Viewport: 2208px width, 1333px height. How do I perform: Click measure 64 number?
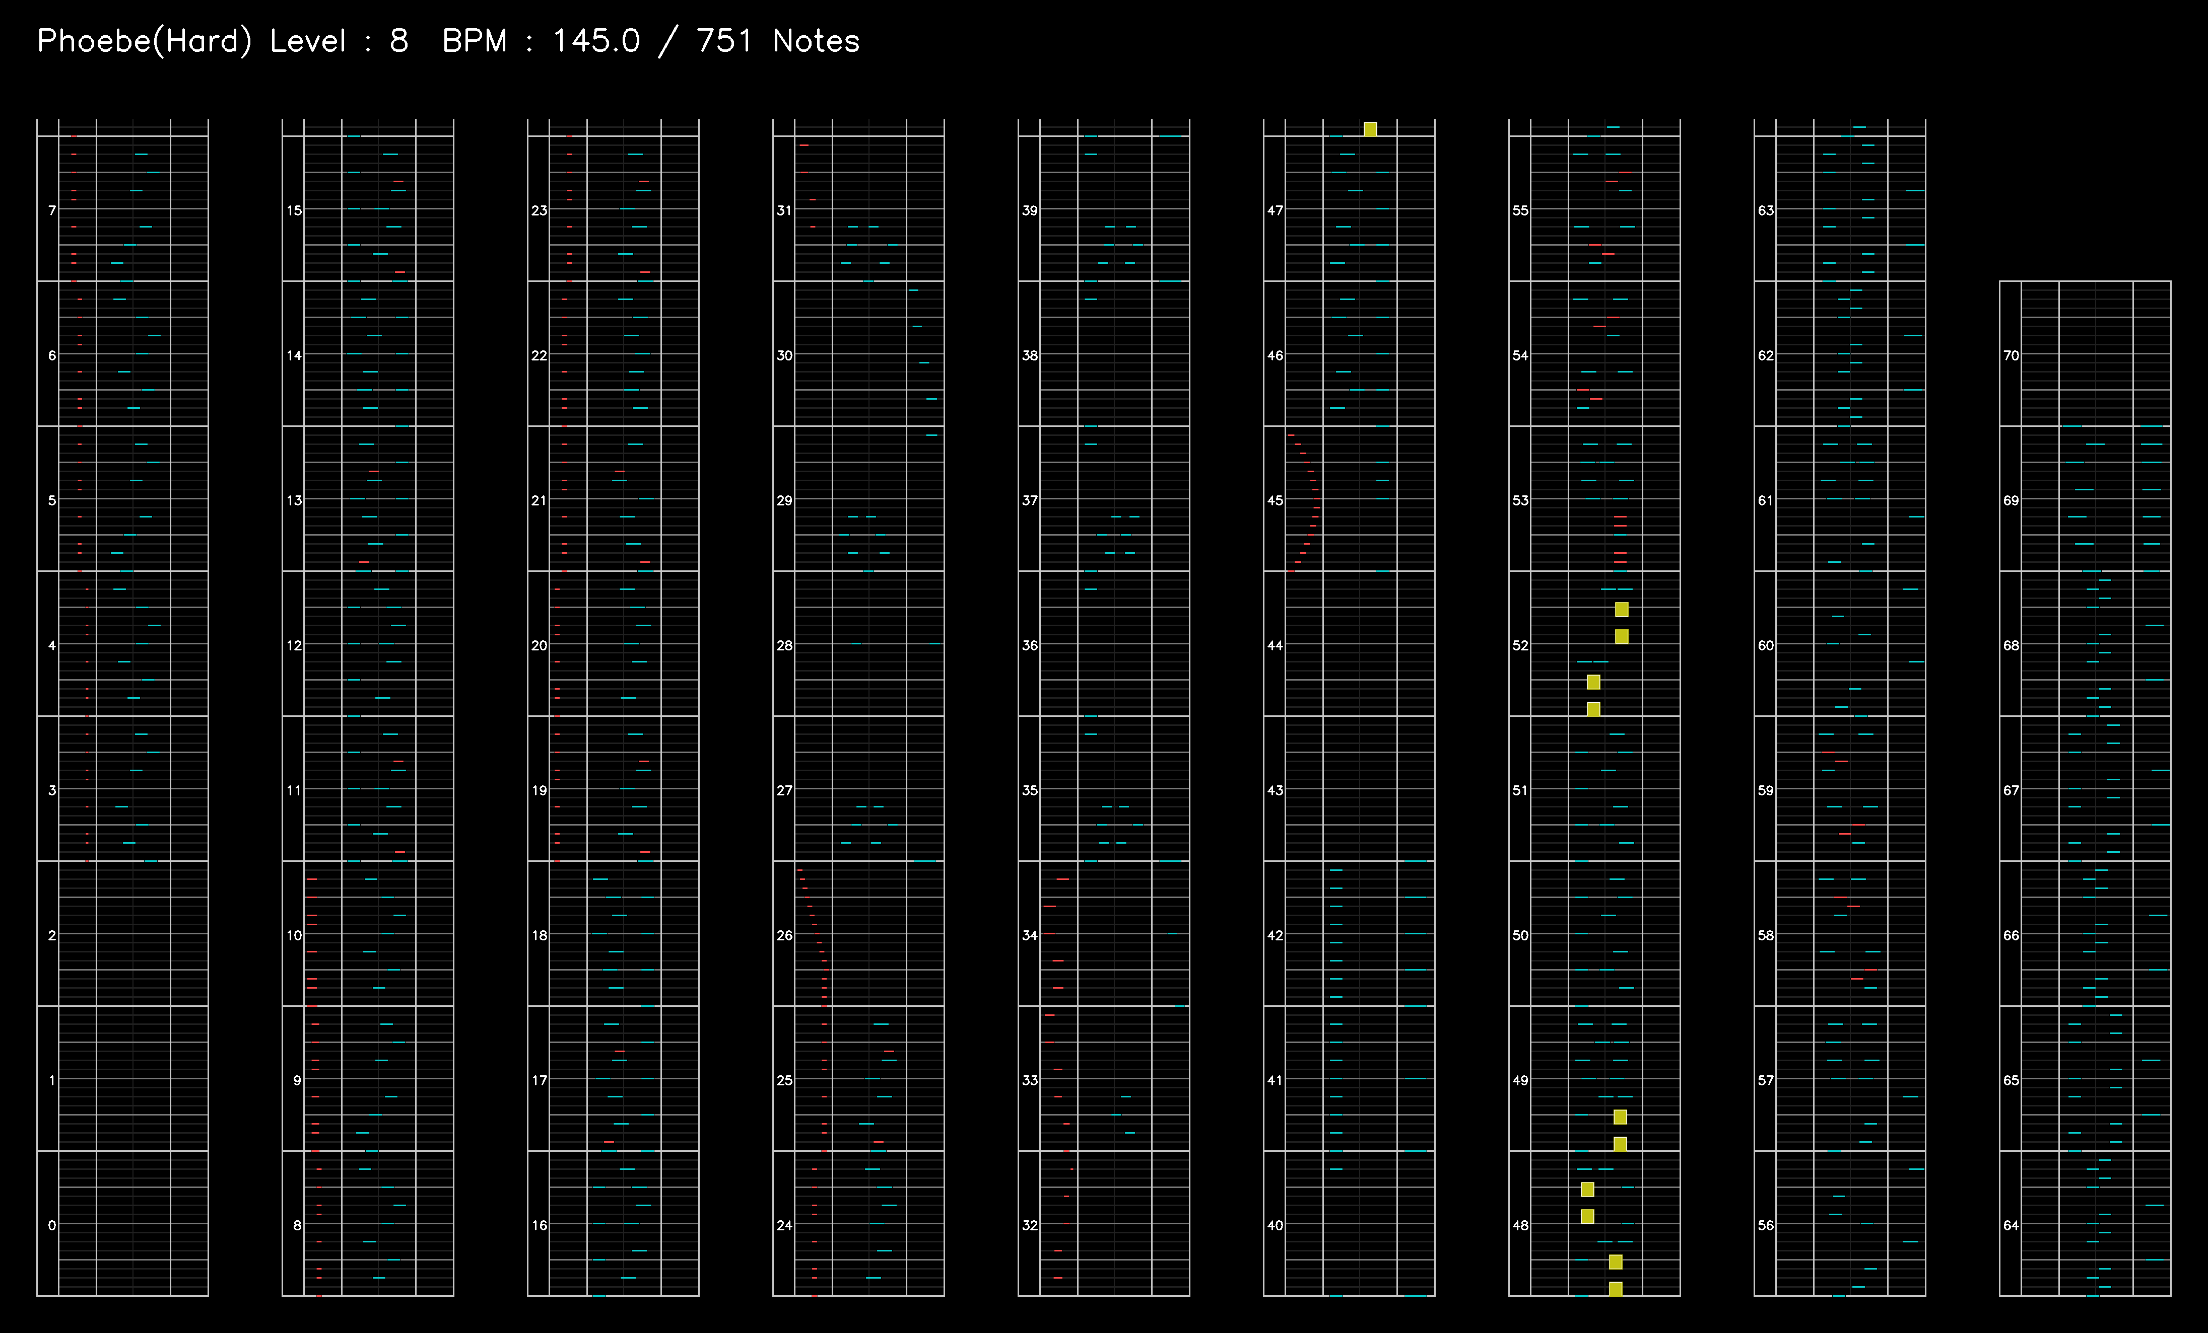tap(2012, 1226)
